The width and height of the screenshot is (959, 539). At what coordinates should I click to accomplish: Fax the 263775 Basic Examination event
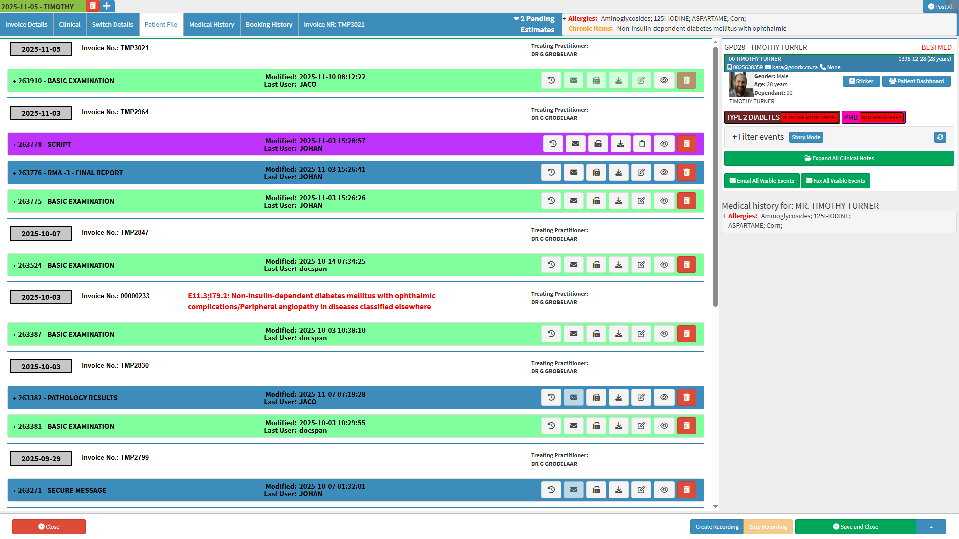(x=596, y=201)
